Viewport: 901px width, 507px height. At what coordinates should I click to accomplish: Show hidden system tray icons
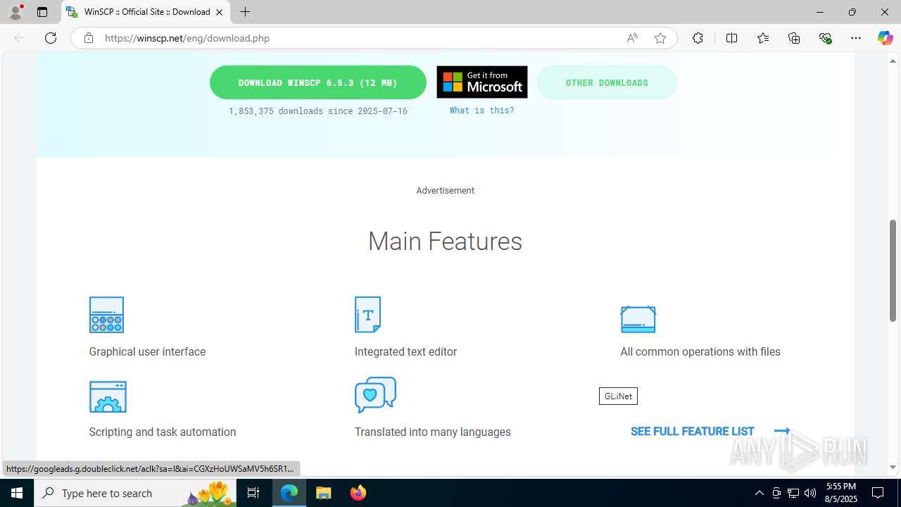click(759, 493)
